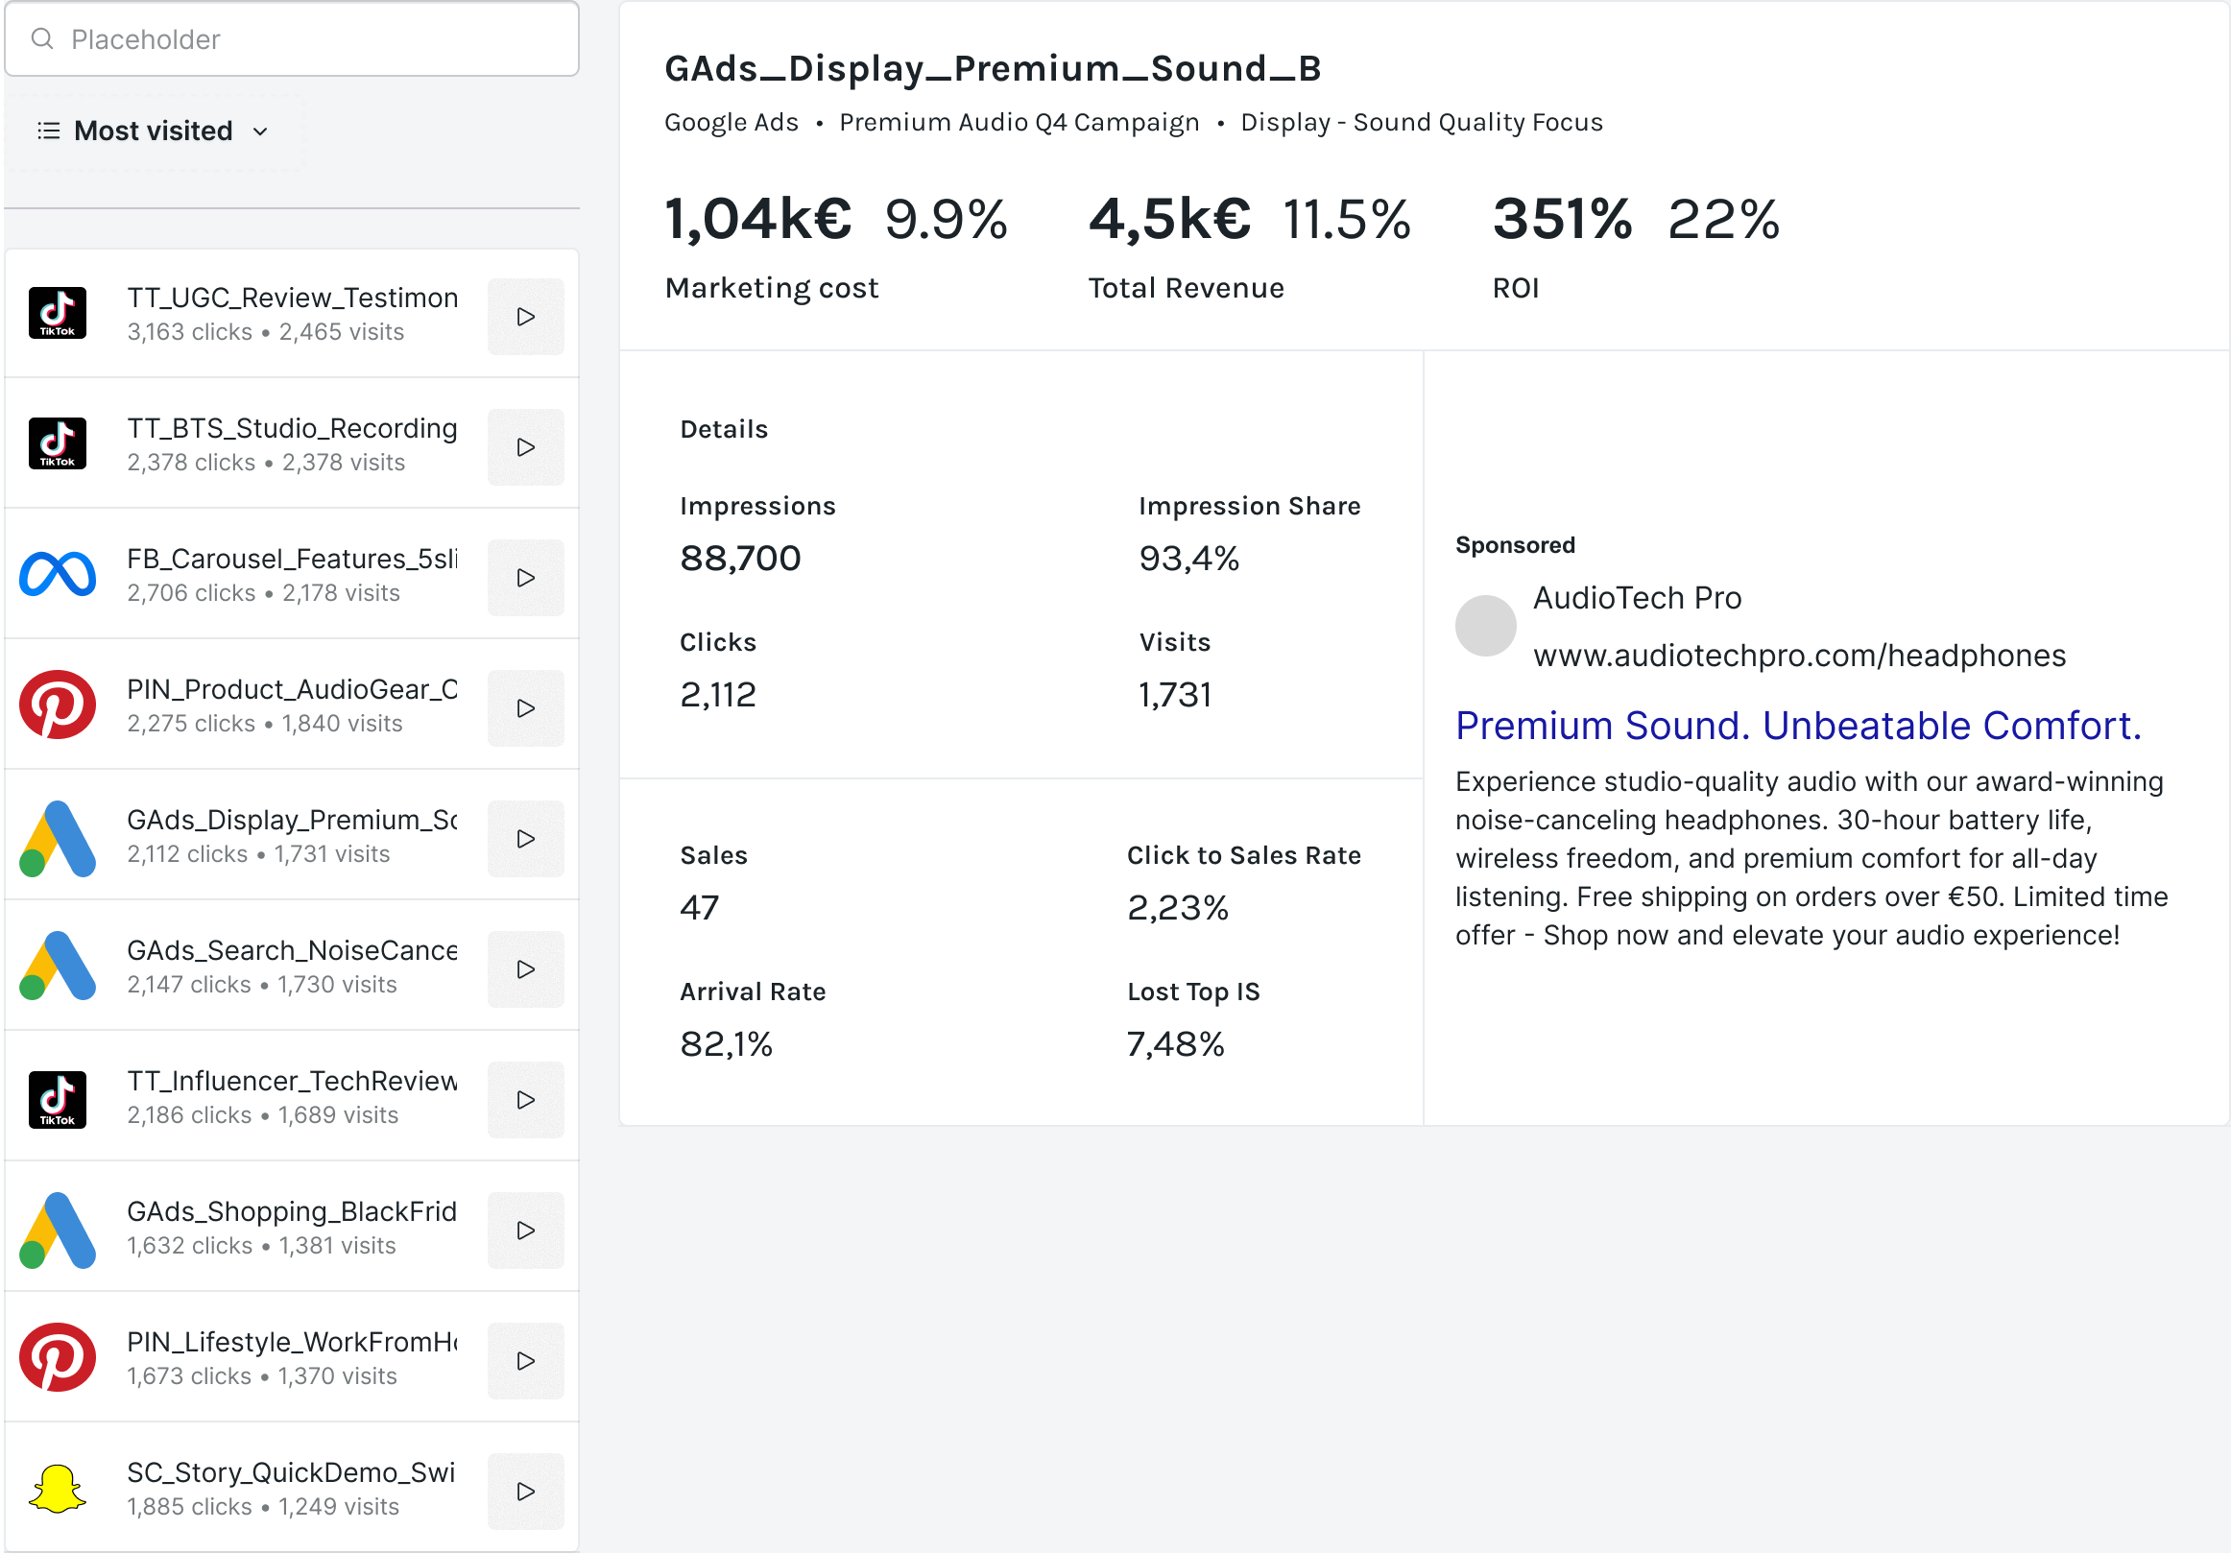This screenshot has height=1553, width=2231.
Task: Click the Google Ads icon on GAds_Shopping_BlackFriday
Action: pos(58,1229)
